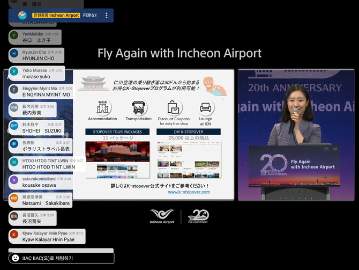Viewport: 359px width, 270px height.
Task: Click the Lounge at ICN sofa icon
Action: tap(206, 107)
